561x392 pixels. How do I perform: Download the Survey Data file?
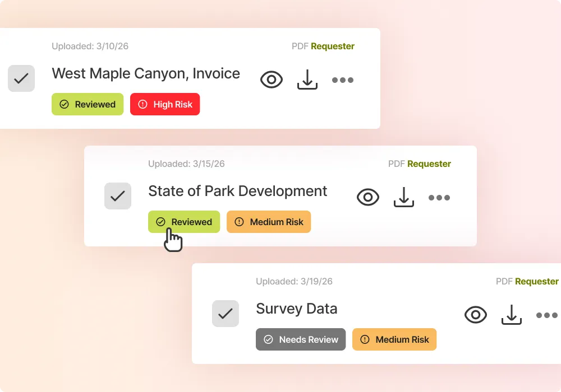511,315
